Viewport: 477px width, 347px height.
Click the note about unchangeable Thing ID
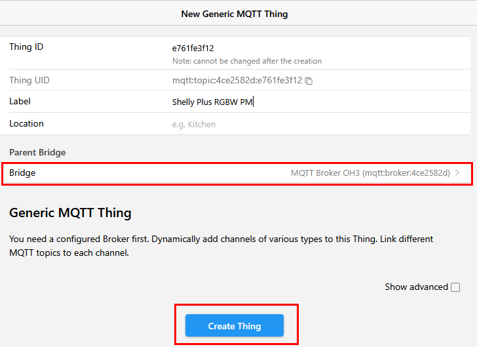pyautogui.click(x=247, y=61)
